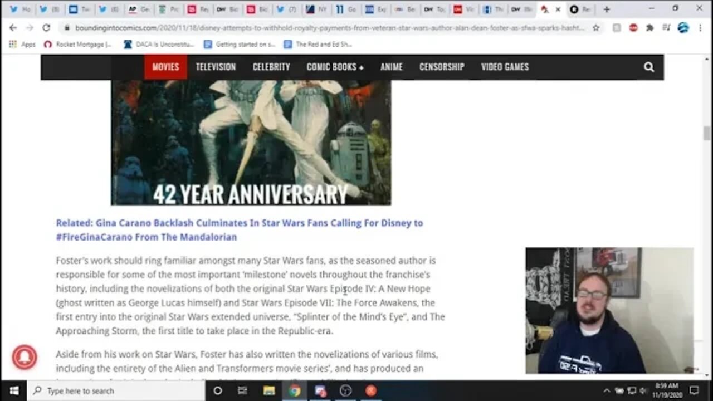Viewport: 713px width, 401px height.
Task: View site info via the padlock icon
Action: [x=67, y=27]
